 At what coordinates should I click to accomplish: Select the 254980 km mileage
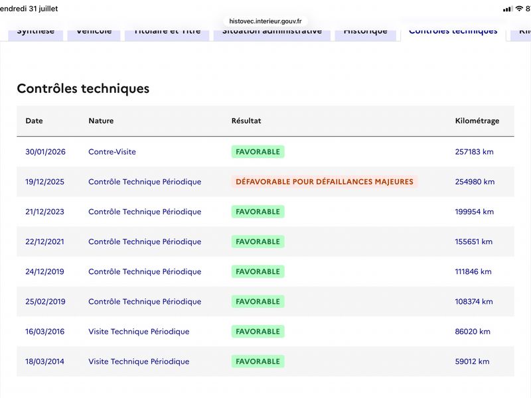pos(475,182)
